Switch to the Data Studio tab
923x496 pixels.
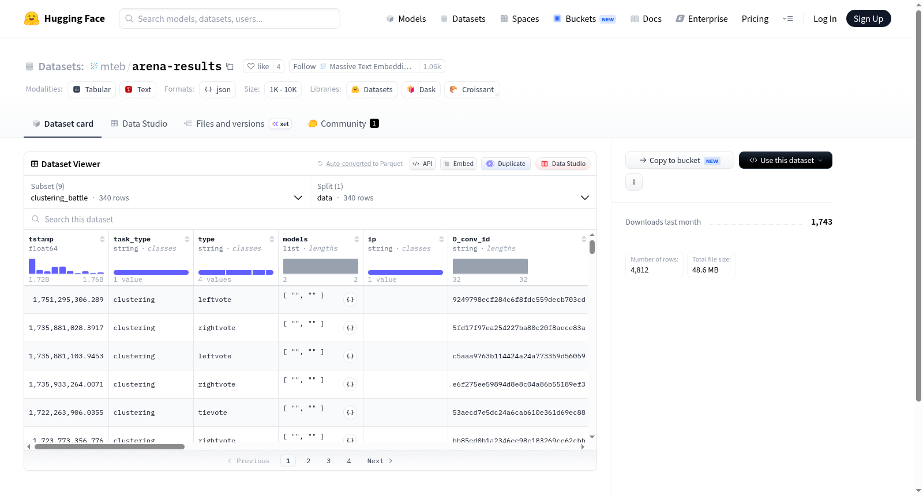pyautogui.click(x=139, y=123)
